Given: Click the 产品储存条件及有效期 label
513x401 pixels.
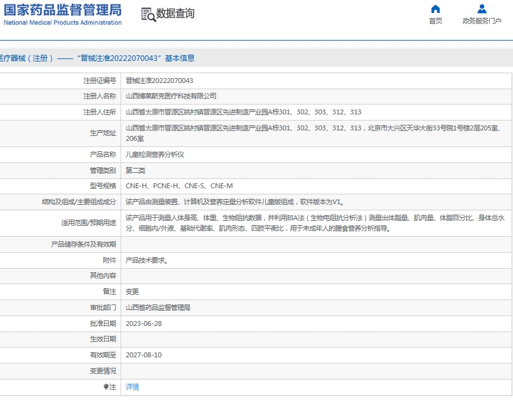Looking at the screenshot, I should point(84,244).
